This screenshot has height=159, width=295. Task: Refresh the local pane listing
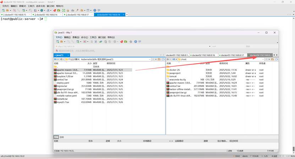pos(163,59)
